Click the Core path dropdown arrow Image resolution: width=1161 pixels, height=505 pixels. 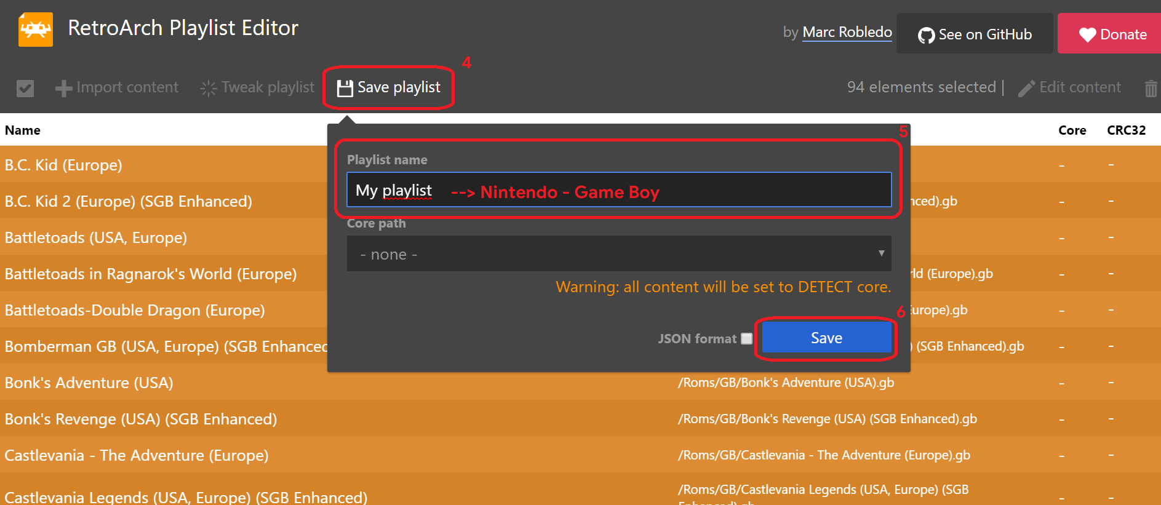pos(881,253)
